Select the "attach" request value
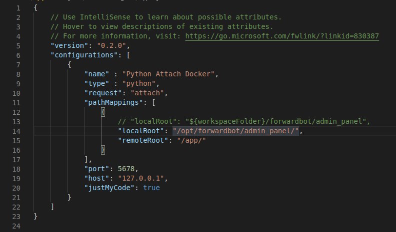The width and height of the screenshot is (396, 232). (147, 93)
